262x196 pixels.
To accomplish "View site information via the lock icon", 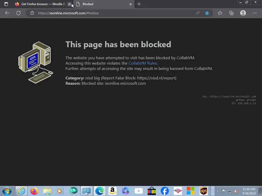I will tap(32, 13).
